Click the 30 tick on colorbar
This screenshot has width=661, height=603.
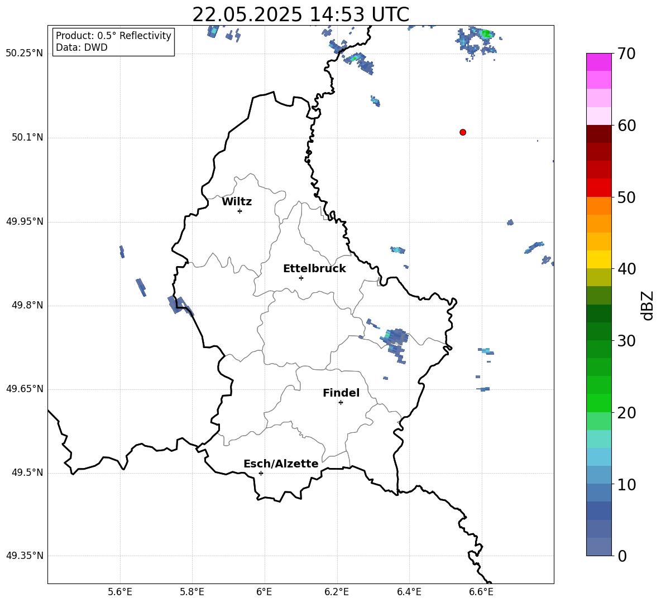(x=626, y=341)
